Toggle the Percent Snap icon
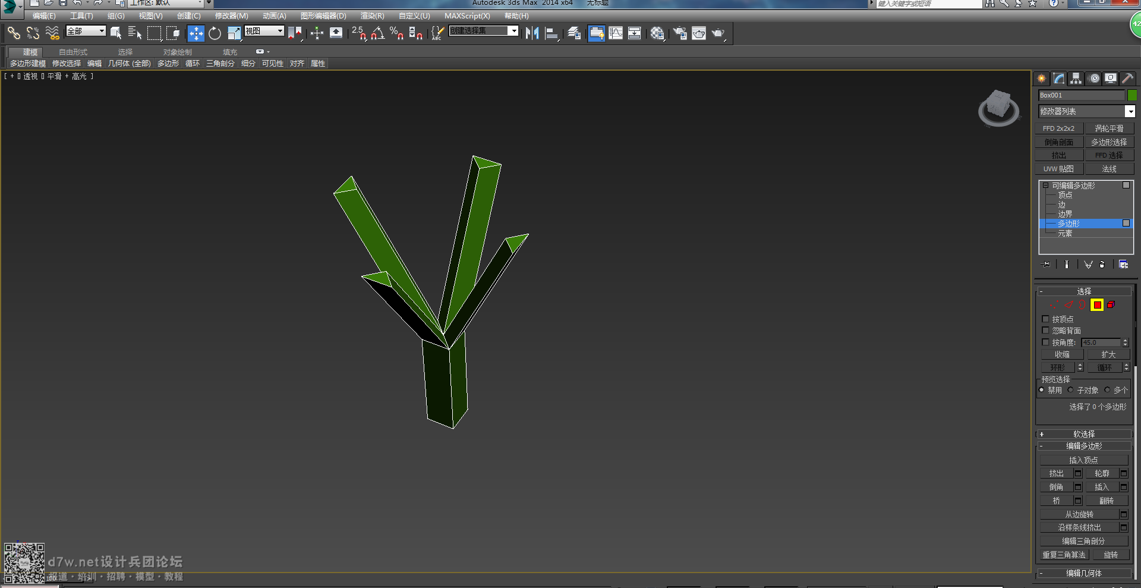Screen dimensions: 1141x588 tap(396, 33)
